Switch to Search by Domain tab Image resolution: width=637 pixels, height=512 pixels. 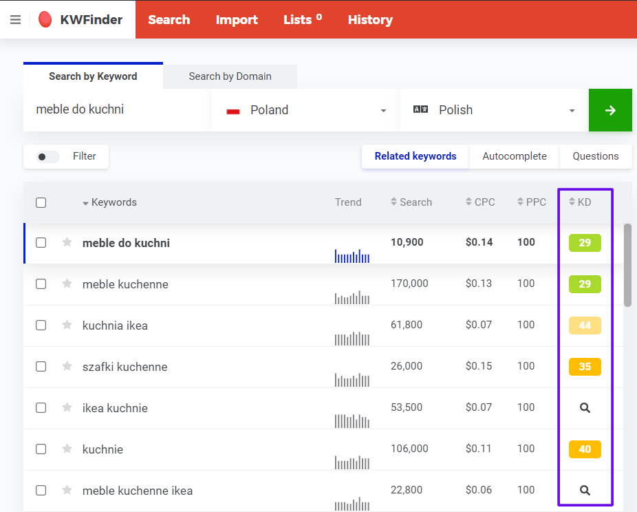tap(230, 76)
